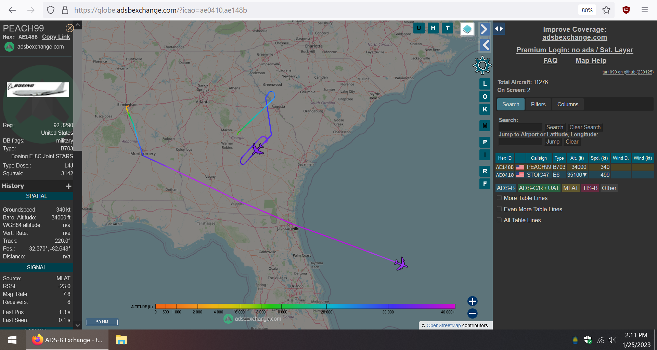Open the FAQ link
The width and height of the screenshot is (657, 350).
pos(550,60)
